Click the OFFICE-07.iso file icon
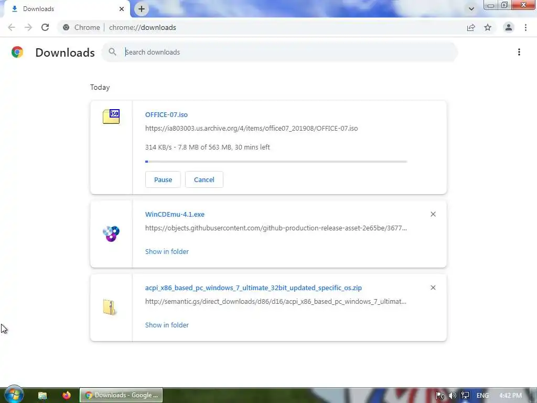 (111, 116)
